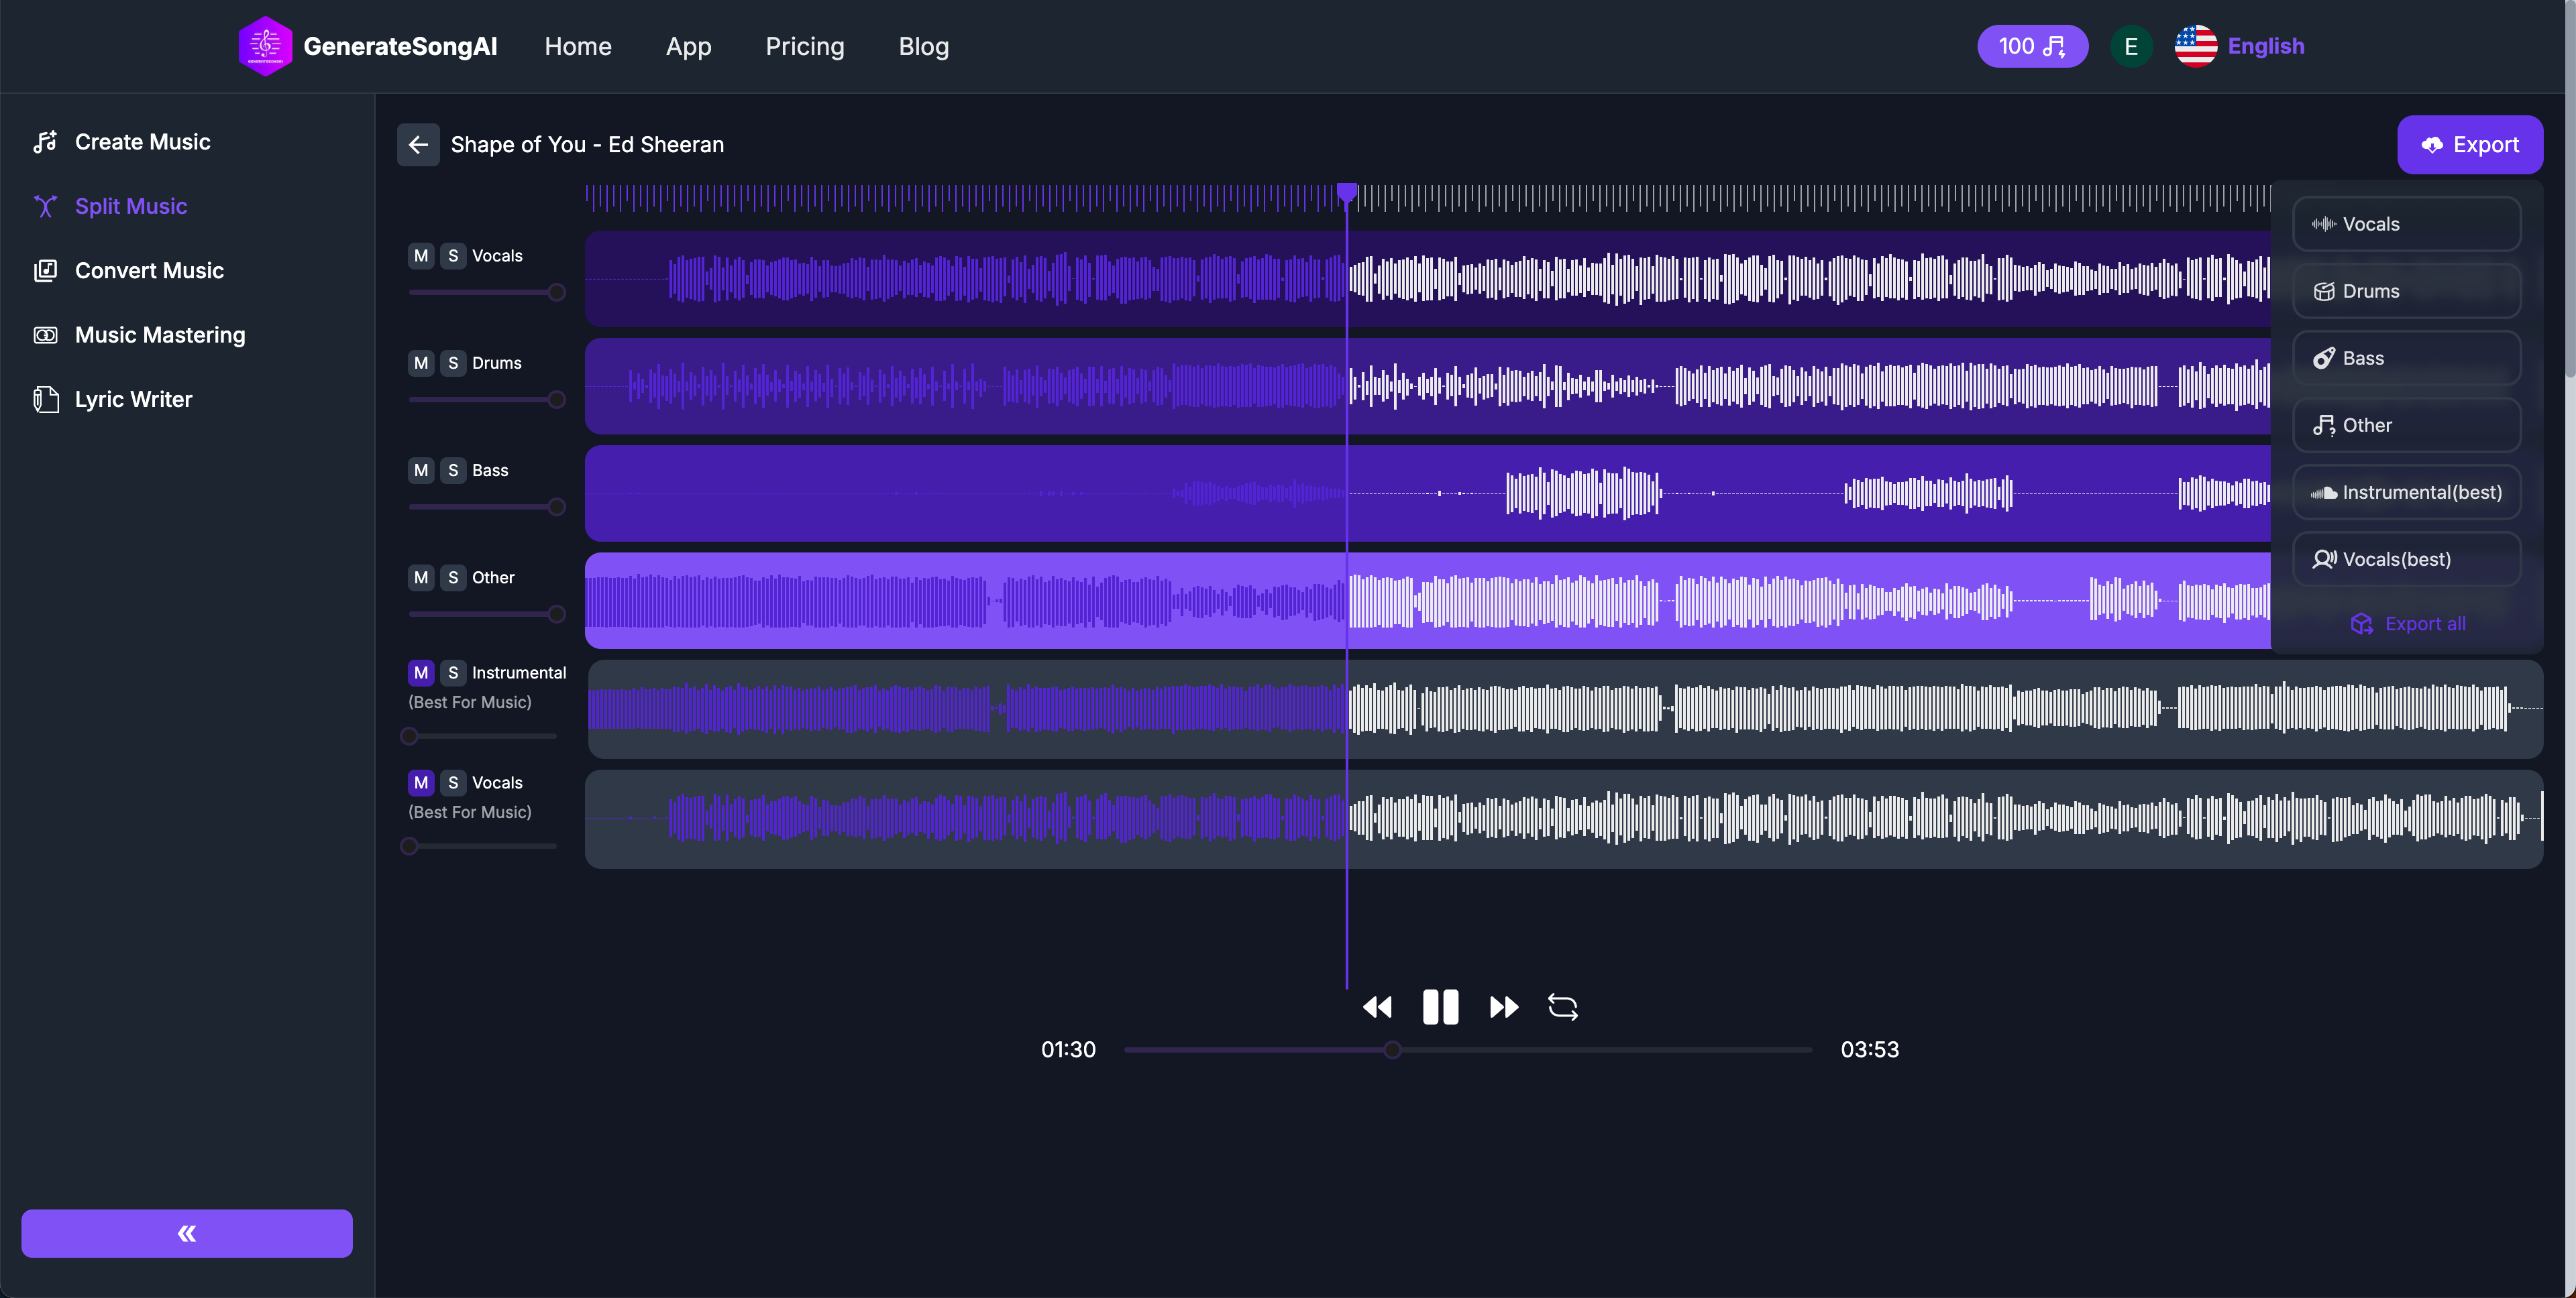Collapse the left sidebar
Image resolution: width=2576 pixels, height=1298 pixels.
pos(186,1232)
